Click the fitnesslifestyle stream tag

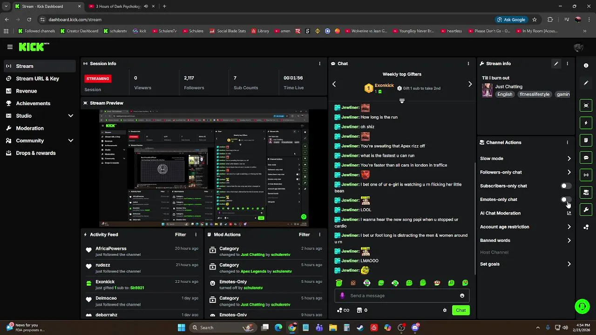[535, 94]
